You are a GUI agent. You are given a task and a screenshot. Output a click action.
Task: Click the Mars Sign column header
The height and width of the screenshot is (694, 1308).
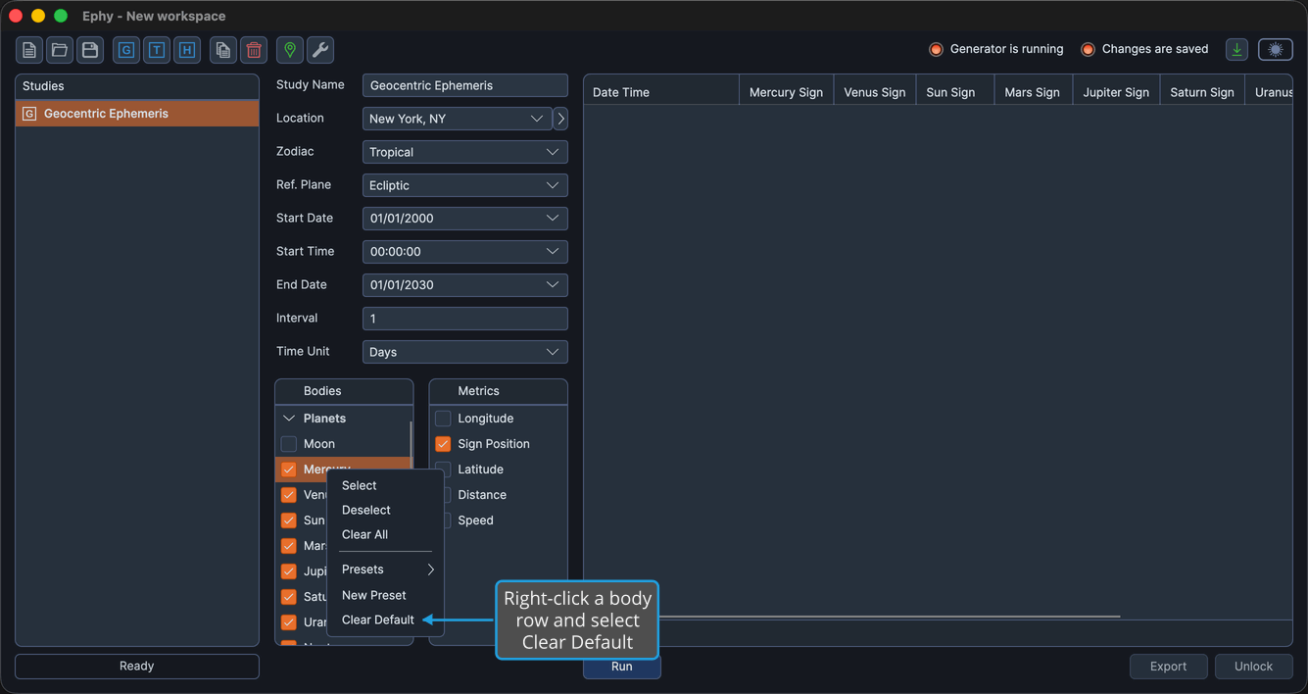pos(1034,92)
